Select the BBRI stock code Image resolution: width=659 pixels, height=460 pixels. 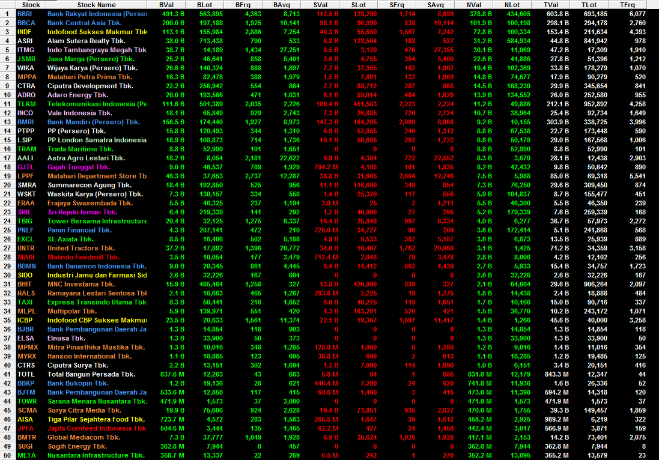click(x=25, y=14)
